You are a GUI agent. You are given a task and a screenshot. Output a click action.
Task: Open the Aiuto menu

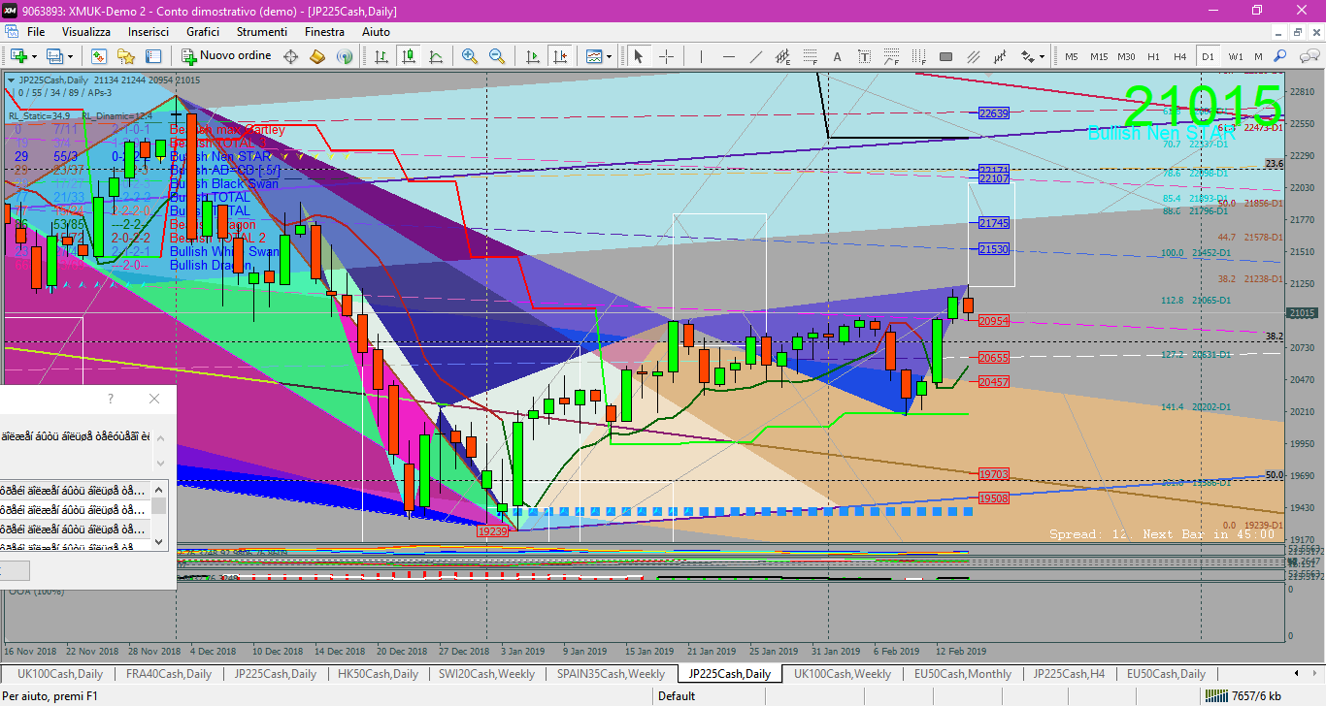coord(376,32)
